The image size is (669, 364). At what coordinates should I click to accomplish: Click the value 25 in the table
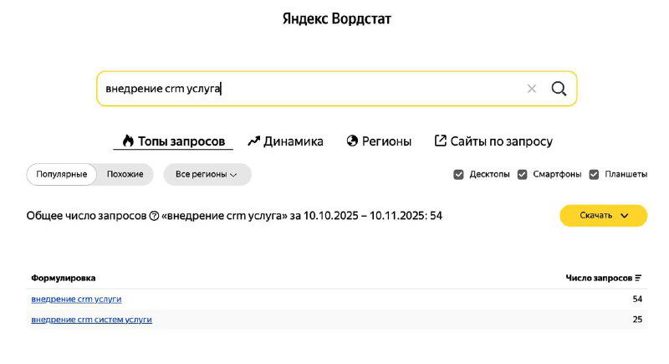click(x=637, y=320)
